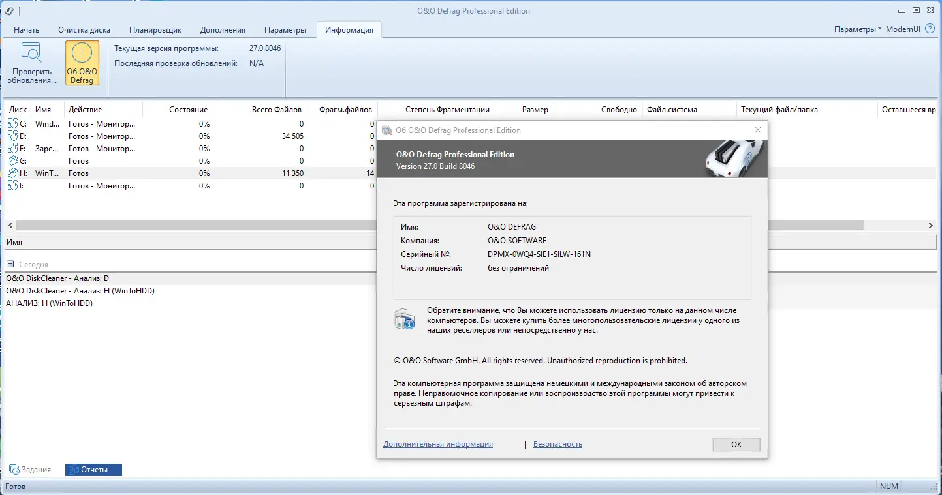Select the F: drive icon in the disk list
Screen dimensions: 942x495
[x=14, y=149]
